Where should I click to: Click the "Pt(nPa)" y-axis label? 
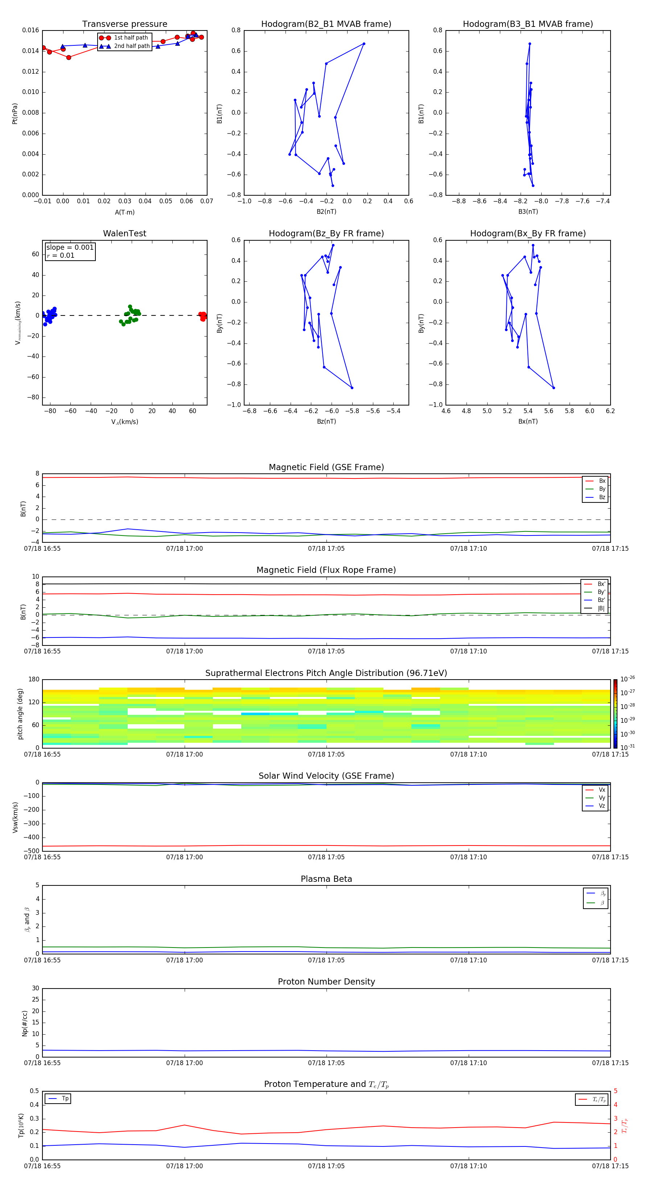pos(15,114)
